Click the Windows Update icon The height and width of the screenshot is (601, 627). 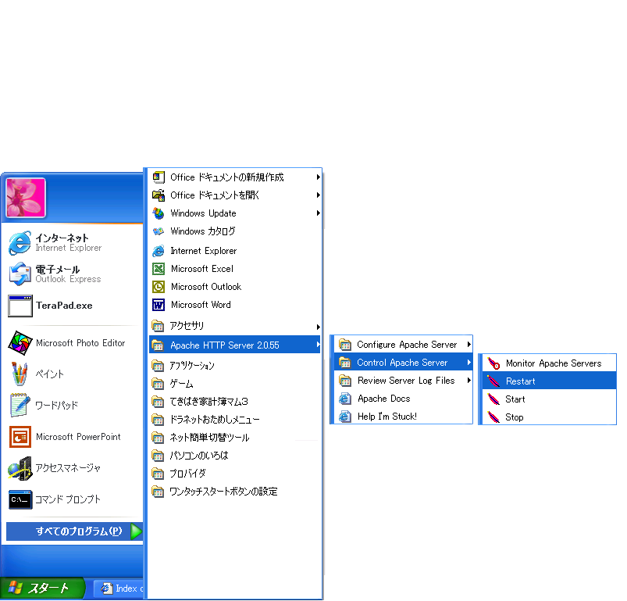(x=159, y=213)
